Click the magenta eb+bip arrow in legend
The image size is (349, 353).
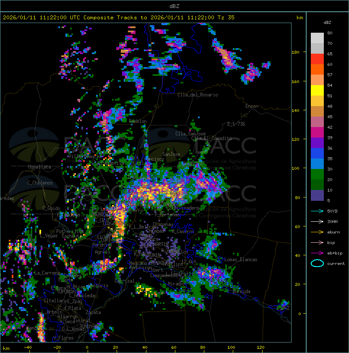pyautogui.click(x=317, y=253)
